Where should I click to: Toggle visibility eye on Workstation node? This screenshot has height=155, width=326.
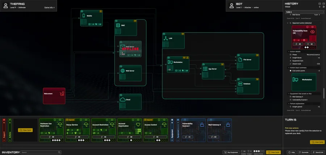[x=168, y=58]
